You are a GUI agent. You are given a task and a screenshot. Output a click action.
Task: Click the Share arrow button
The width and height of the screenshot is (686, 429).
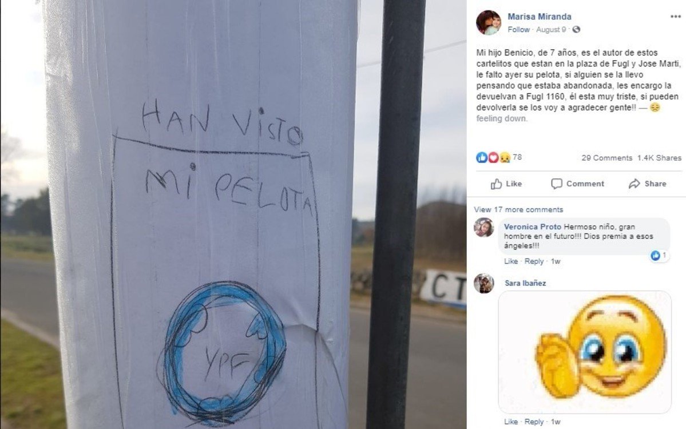648,184
